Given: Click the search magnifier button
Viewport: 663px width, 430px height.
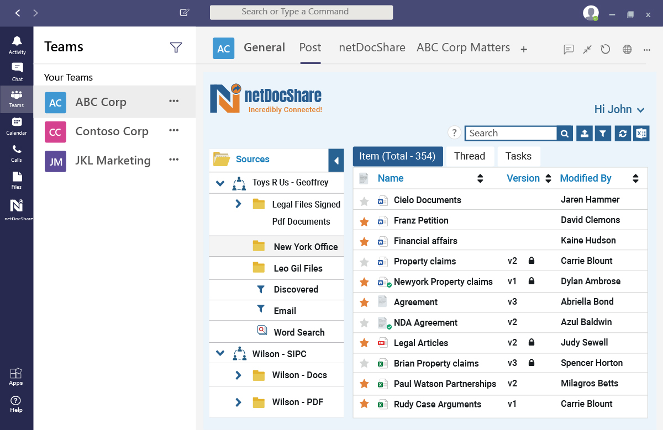Looking at the screenshot, I should tap(565, 133).
